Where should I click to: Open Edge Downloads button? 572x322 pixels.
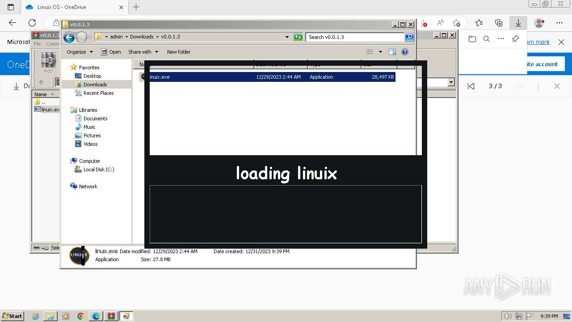point(518,23)
